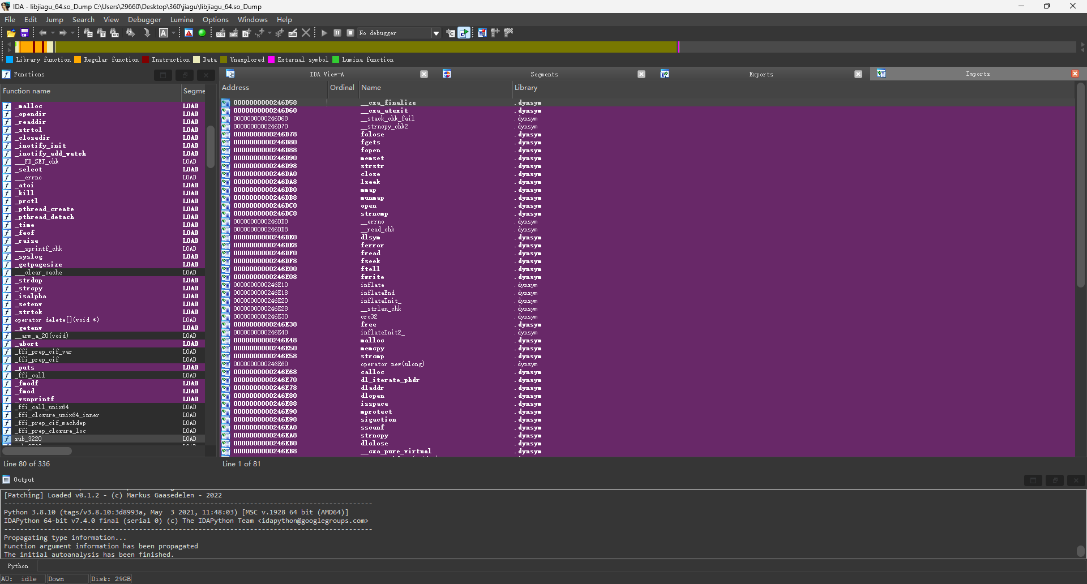Sort by the Function name column header
1087x584 pixels.
click(91, 91)
